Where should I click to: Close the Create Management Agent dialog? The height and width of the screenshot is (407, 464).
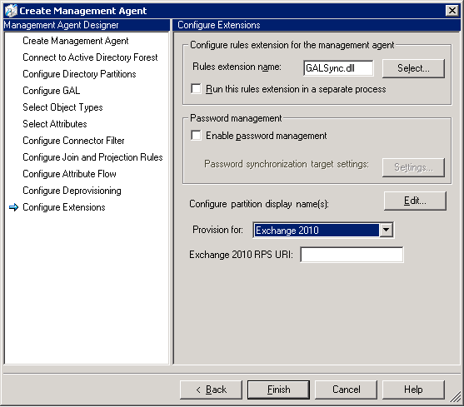452,11
